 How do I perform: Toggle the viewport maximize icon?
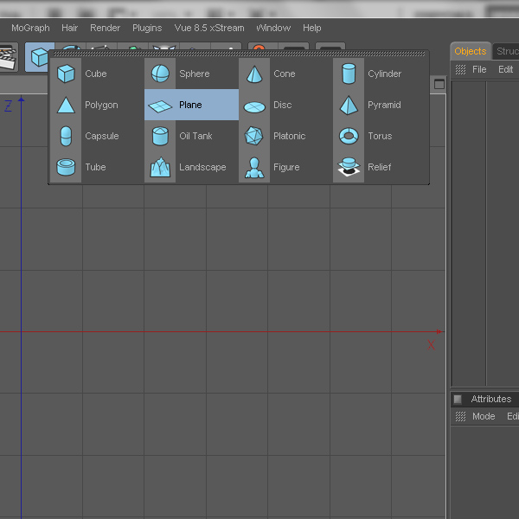pyautogui.click(x=439, y=84)
